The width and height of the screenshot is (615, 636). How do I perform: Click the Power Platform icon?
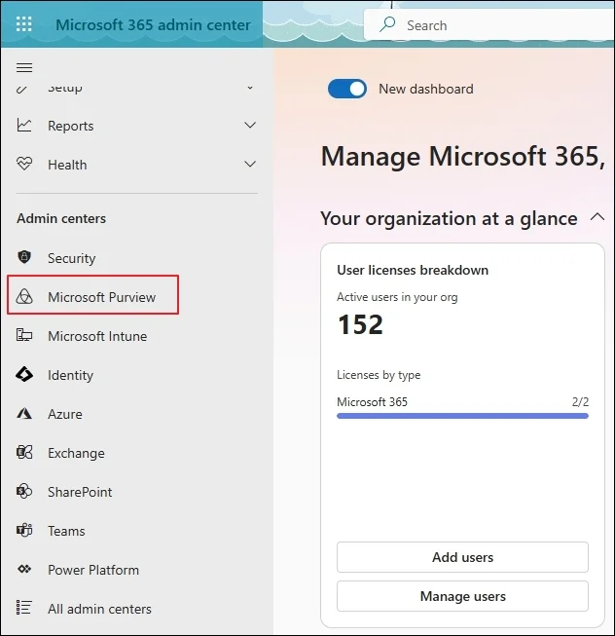pyautogui.click(x=24, y=569)
